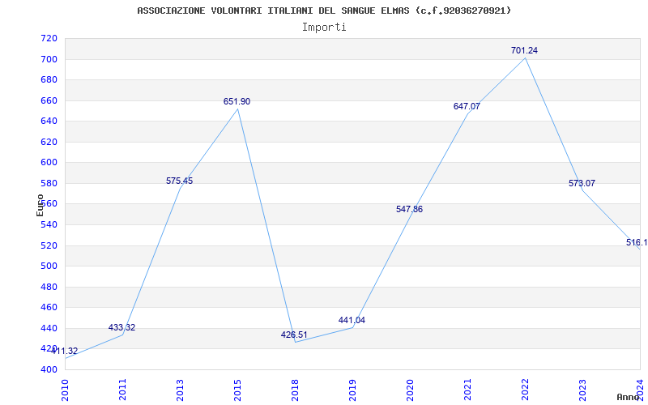Viewport: 648px width, 405px height.
Task: Click the 620 tick on Euro axis
Action: (49, 143)
